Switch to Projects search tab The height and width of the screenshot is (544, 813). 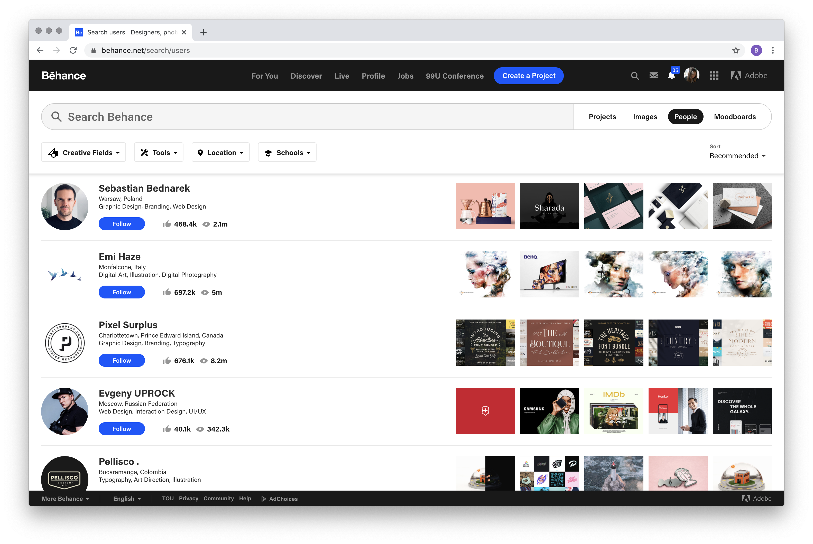(x=602, y=117)
